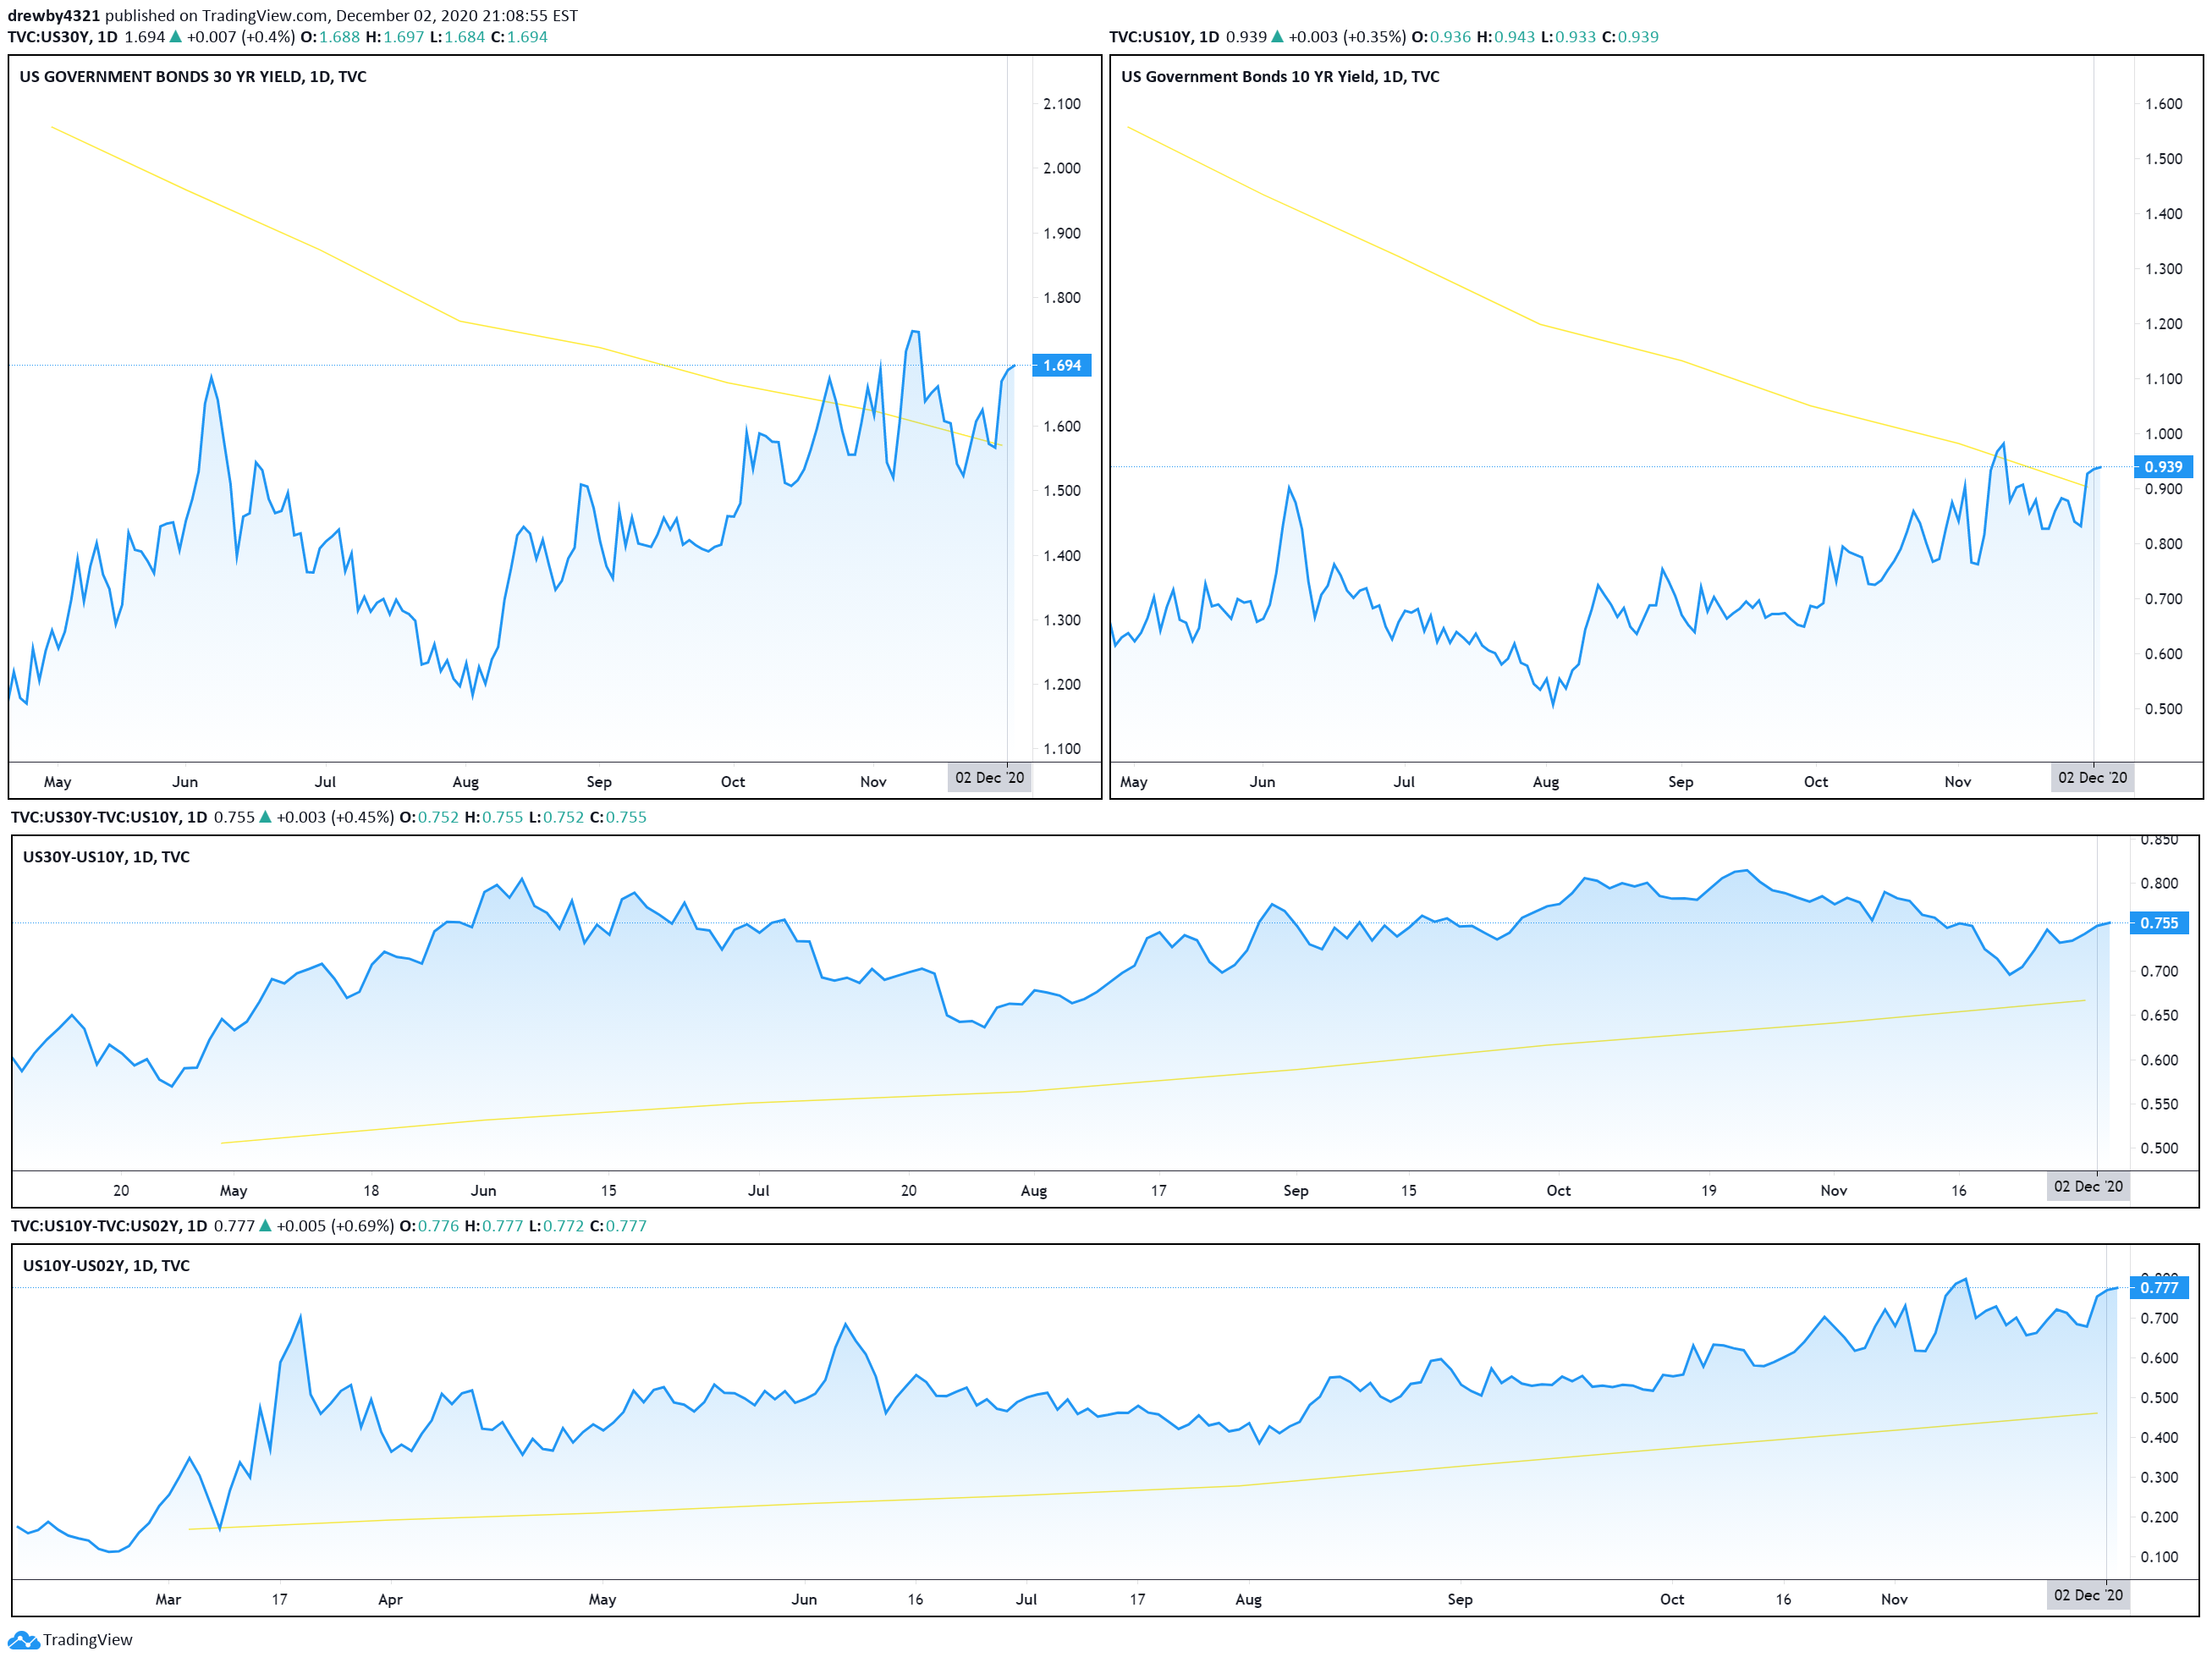2212x1663 pixels.
Task: Click the 0.100 axis label on US10Y-US02Y chart
Action: 2160,1557
